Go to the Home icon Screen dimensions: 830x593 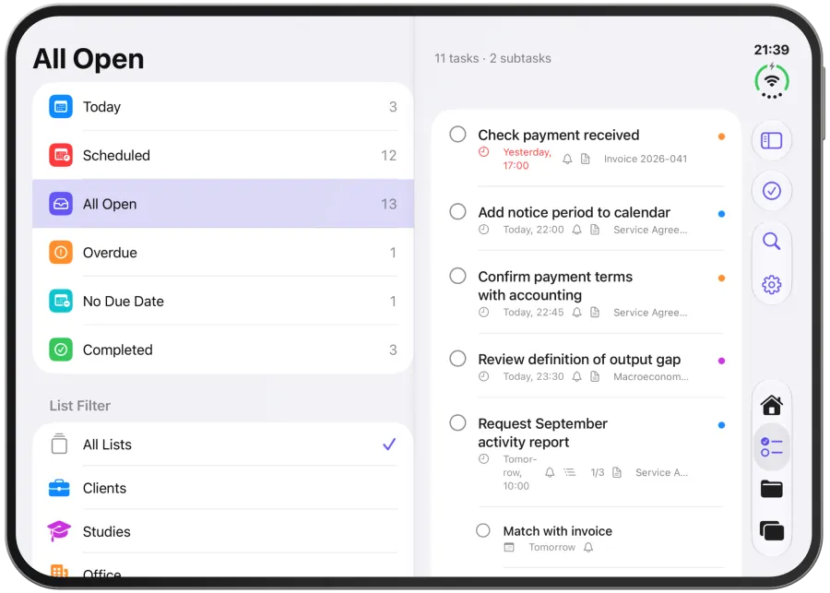click(x=772, y=406)
